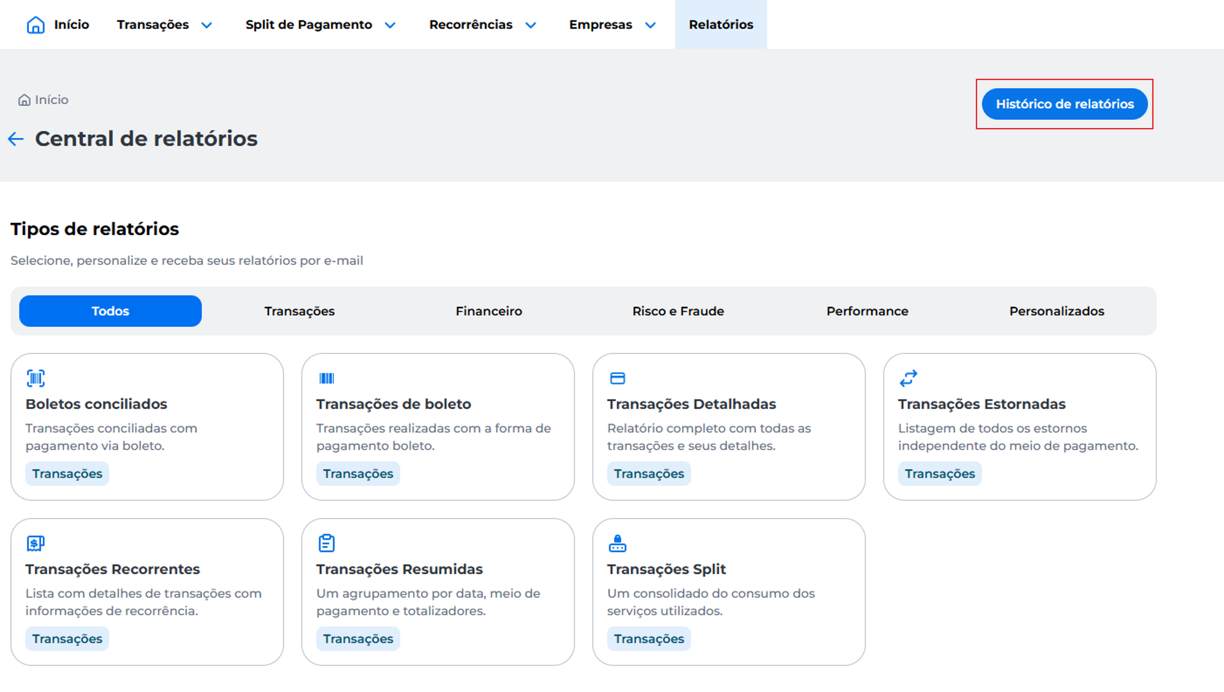Switch to the Risco e Fraude tab
This screenshot has width=1224, height=692.
678,311
